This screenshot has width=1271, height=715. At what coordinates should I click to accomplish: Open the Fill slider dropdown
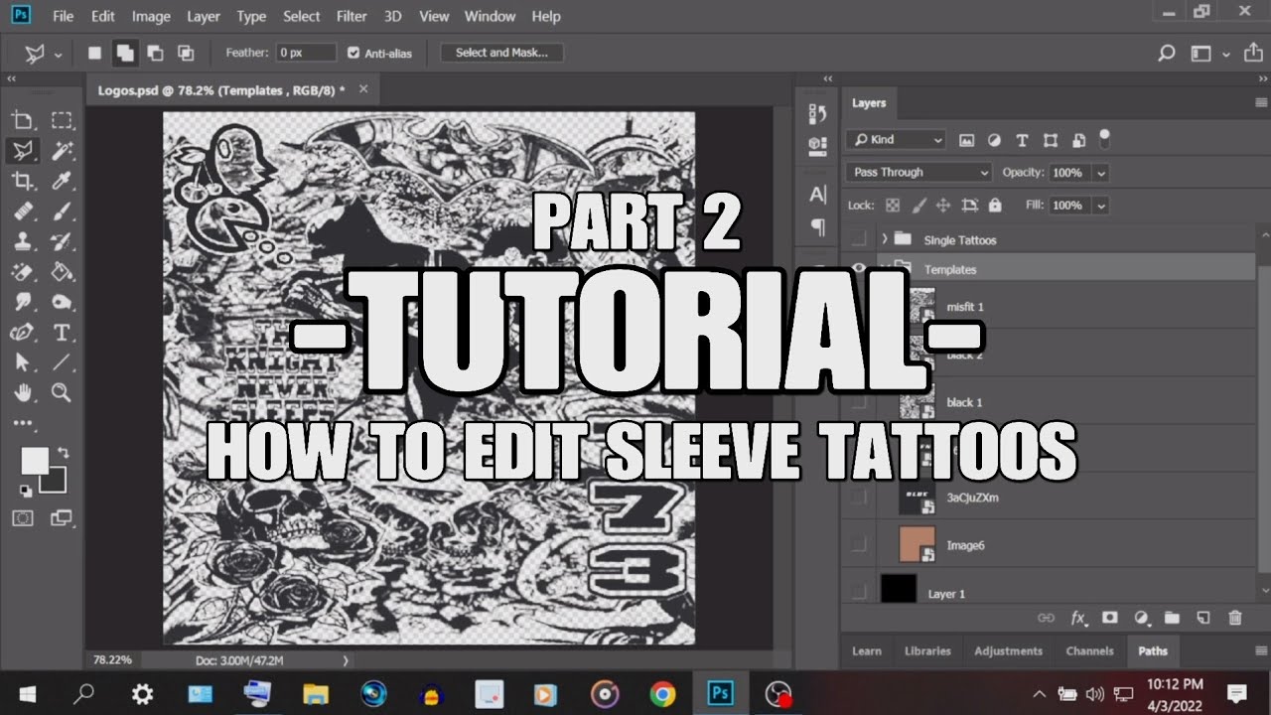pos(1100,206)
